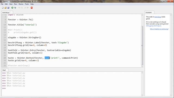Image resolution: width=174 pixels, height=98 pixels.
Task: Click the Thonny app icon in title bar
Action: (1, 1)
